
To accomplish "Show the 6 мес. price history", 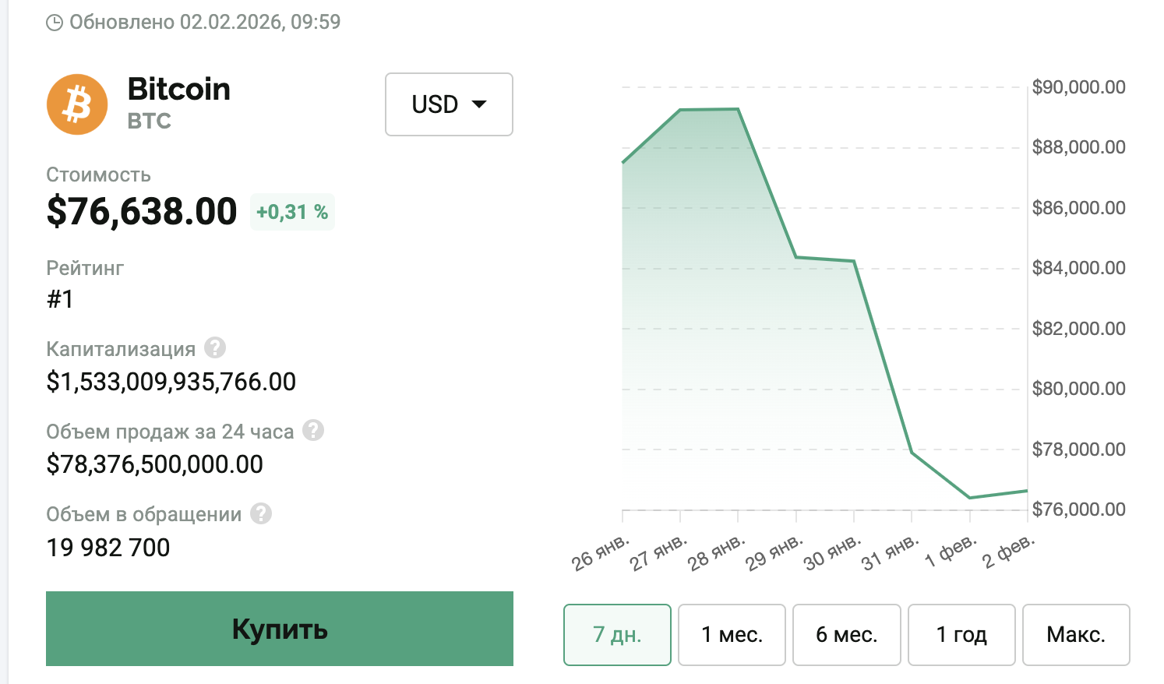I will pyautogui.click(x=846, y=635).
